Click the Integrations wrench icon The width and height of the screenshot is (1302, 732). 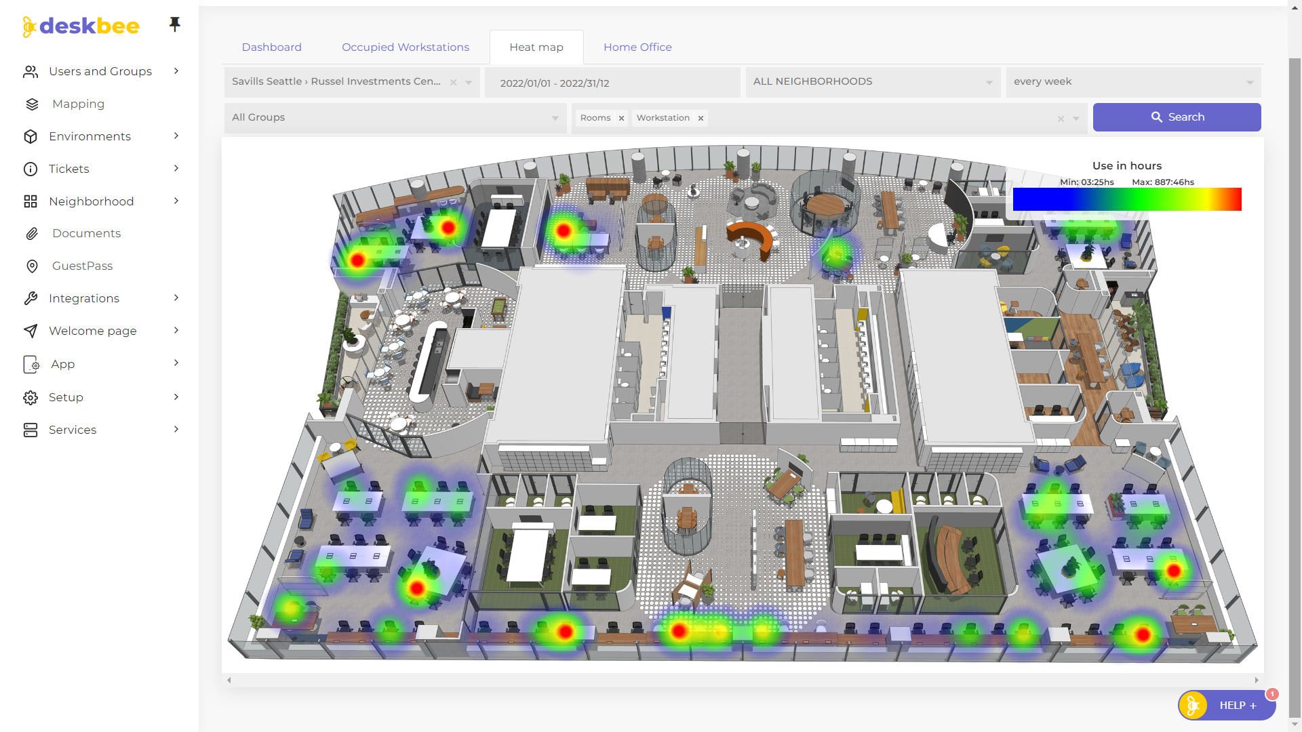pyautogui.click(x=31, y=298)
